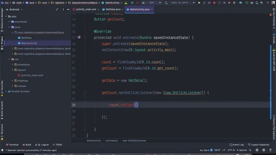Open the Favorites side tab
The image size is (276, 155).
tap(2, 88)
